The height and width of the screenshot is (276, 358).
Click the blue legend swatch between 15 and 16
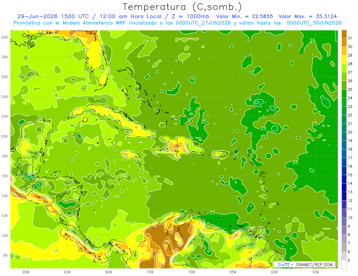344,171
